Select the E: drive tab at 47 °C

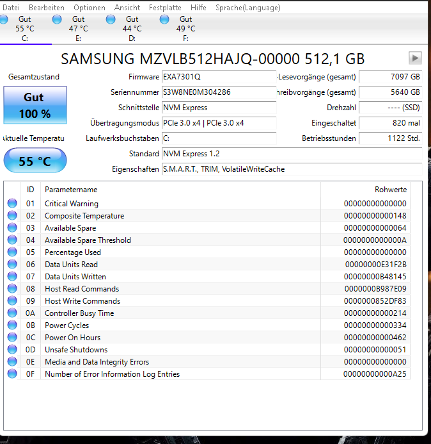point(78,29)
